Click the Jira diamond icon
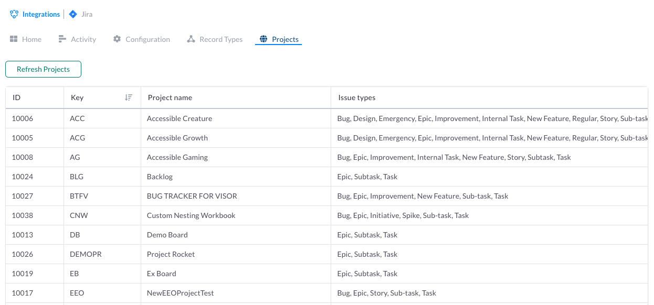 73,15
